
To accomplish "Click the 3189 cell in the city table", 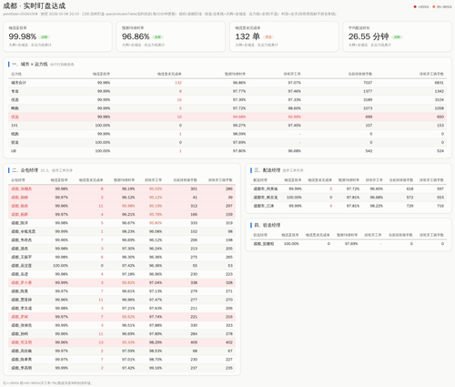I will pyautogui.click(x=368, y=99).
